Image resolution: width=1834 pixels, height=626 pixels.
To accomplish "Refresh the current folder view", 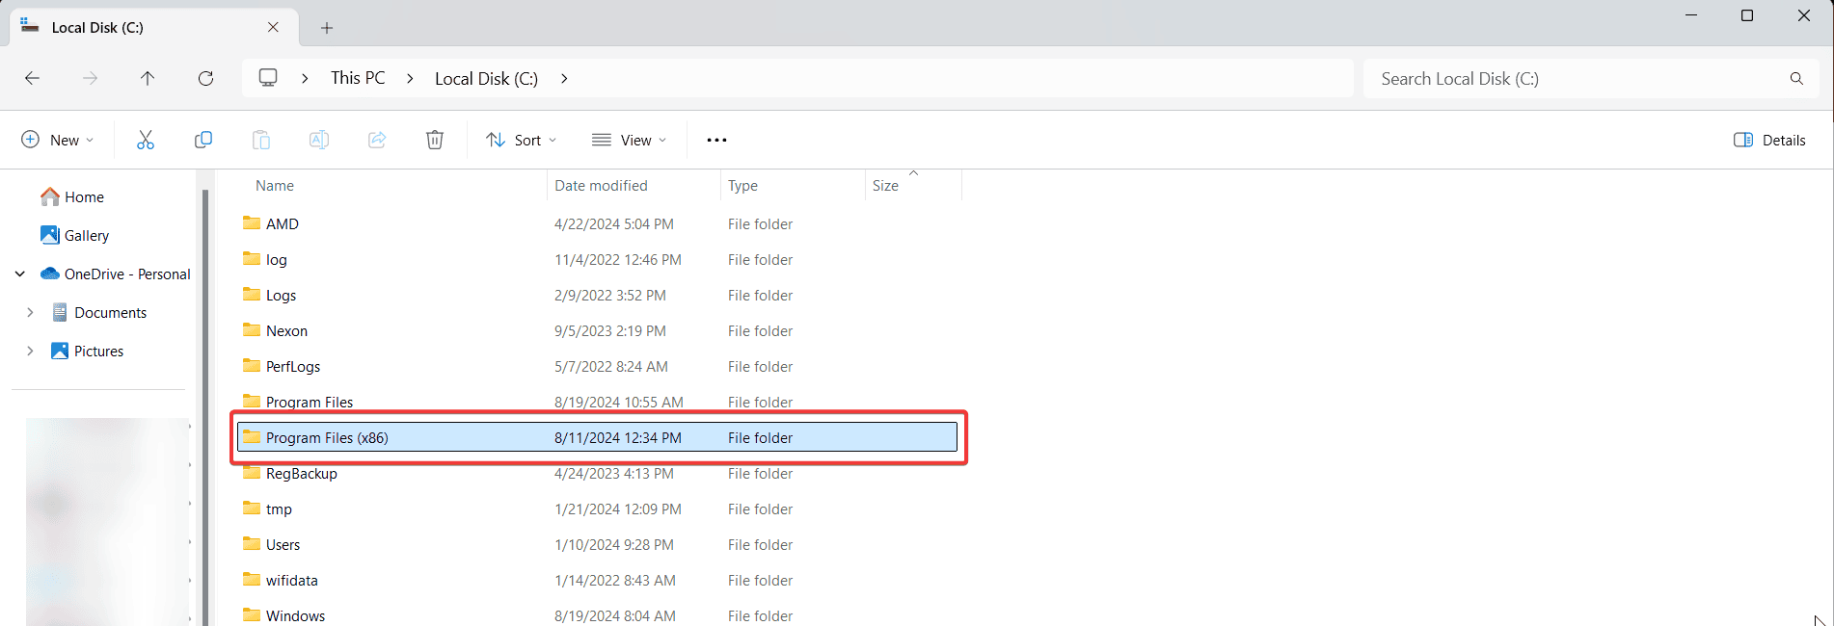I will tap(205, 79).
